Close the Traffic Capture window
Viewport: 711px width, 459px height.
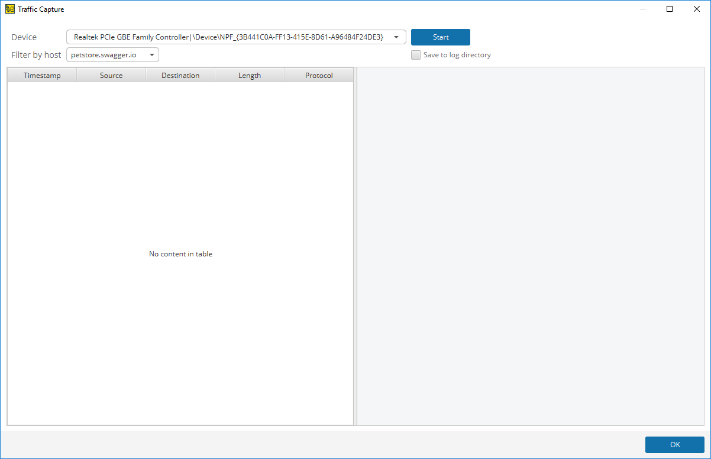pos(696,9)
